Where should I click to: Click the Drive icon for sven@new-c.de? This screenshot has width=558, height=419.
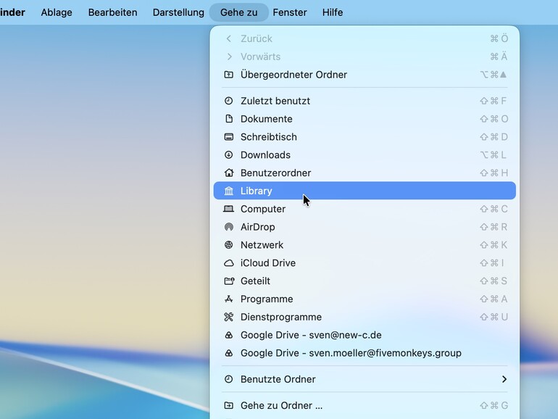tap(229, 336)
